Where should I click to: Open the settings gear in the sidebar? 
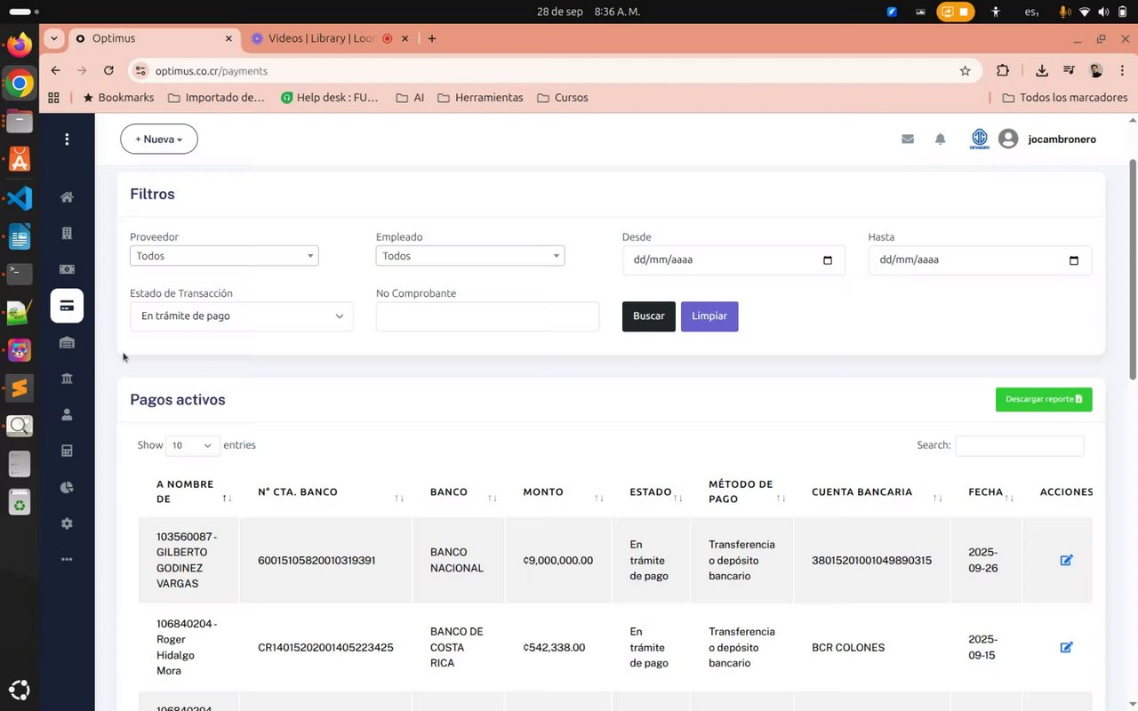(67, 523)
